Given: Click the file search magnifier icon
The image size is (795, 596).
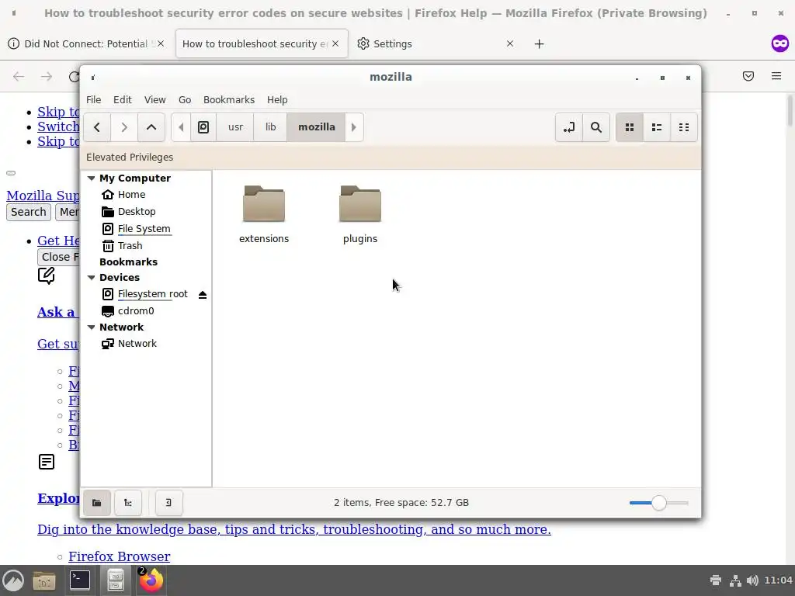Looking at the screenshot, I should [596, 127].
